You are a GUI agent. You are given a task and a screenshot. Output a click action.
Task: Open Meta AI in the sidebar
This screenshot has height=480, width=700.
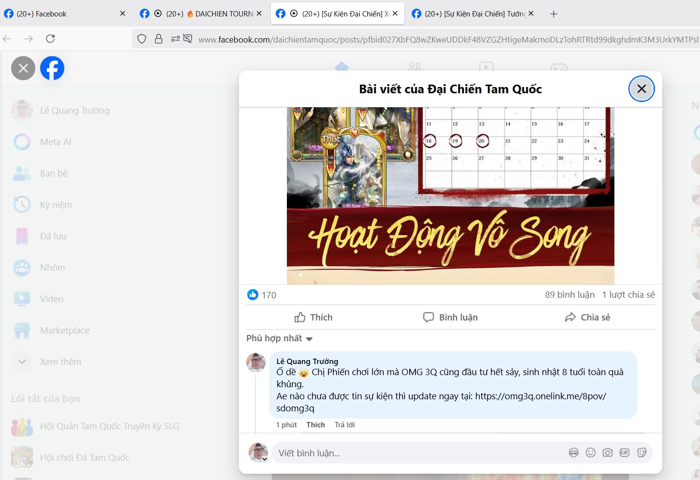click(110, 142)
